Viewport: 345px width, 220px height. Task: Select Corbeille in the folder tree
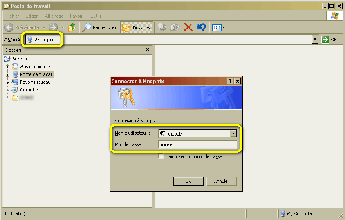coord(29,90)
